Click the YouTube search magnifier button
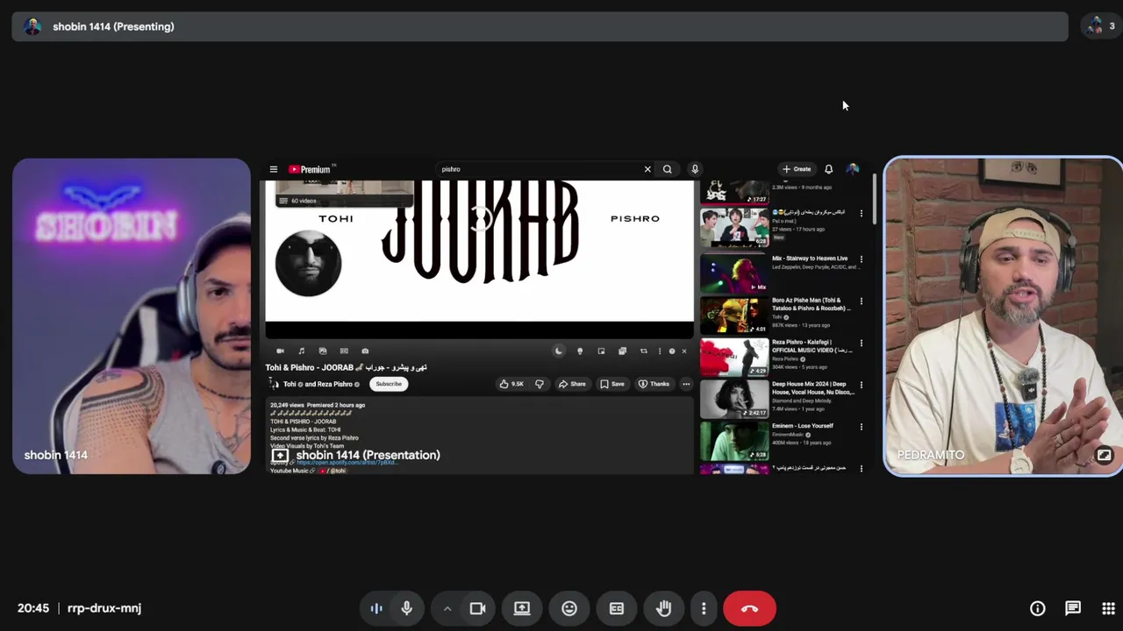Screen dimensions: 1123x631 668,169
